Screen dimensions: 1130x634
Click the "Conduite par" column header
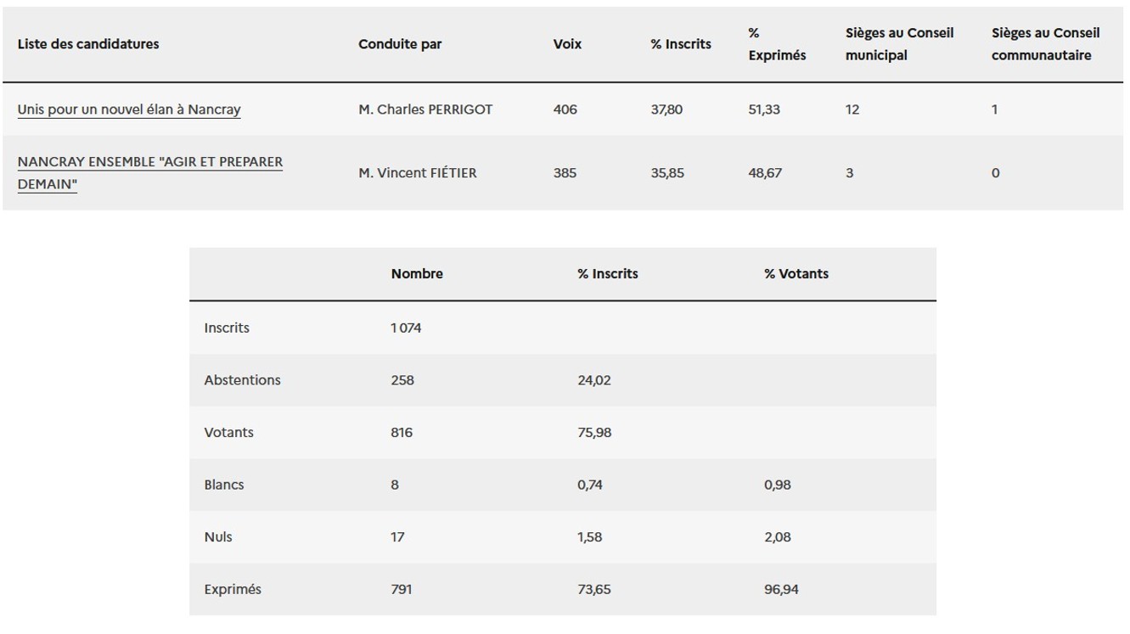(400, 44)
